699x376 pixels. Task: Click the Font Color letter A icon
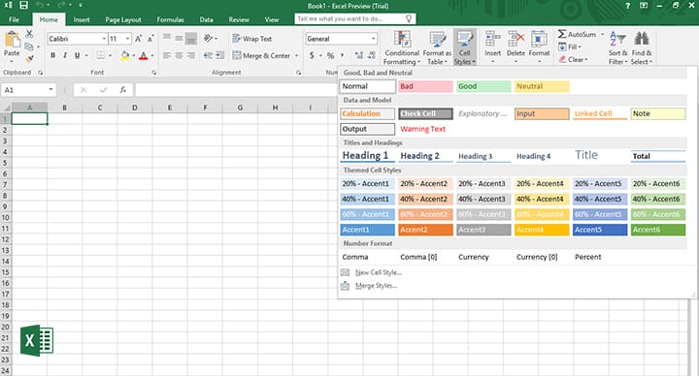click(x=143, y=55)
